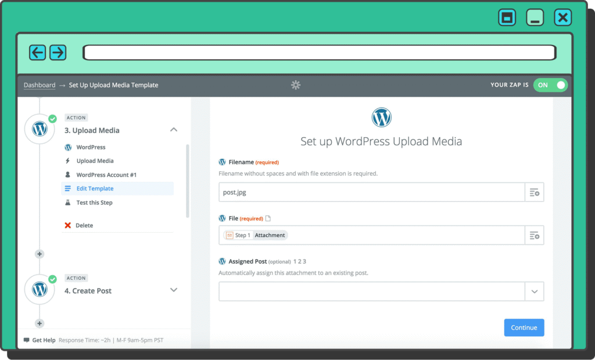Click the back arrow navigation icon

coord(38,53)
